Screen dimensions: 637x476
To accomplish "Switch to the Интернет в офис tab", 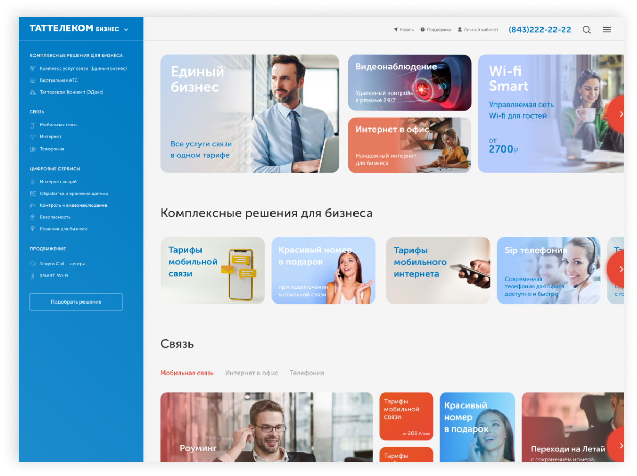I will 252,373.
